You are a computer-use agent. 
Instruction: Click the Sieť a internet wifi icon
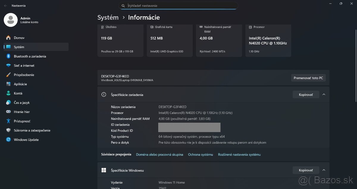[8, 66]
